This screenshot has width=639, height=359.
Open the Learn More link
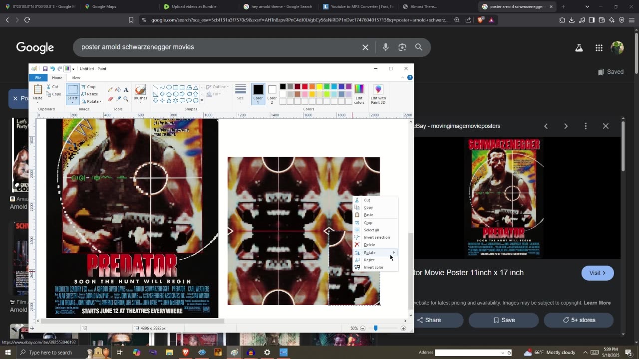pos(597,303)
